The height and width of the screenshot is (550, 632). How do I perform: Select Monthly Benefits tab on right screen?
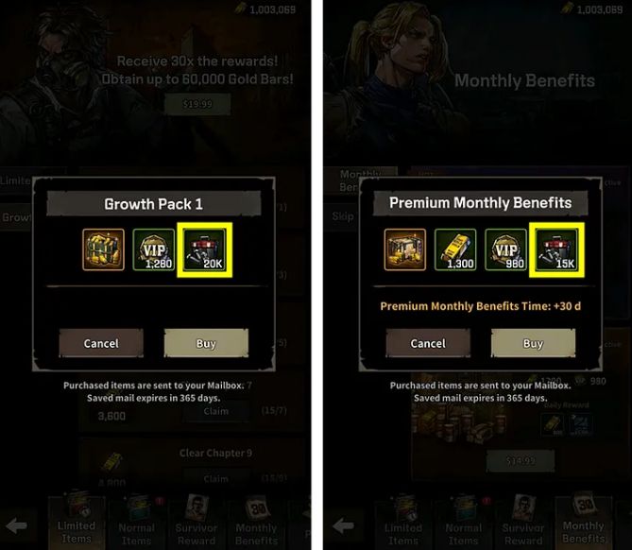pos(584,522)
